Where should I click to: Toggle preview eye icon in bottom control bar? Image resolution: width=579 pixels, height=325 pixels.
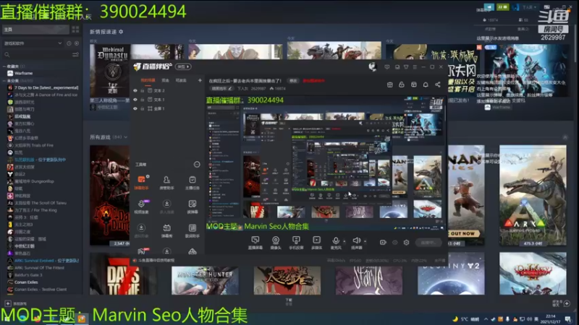click(394, 243)
